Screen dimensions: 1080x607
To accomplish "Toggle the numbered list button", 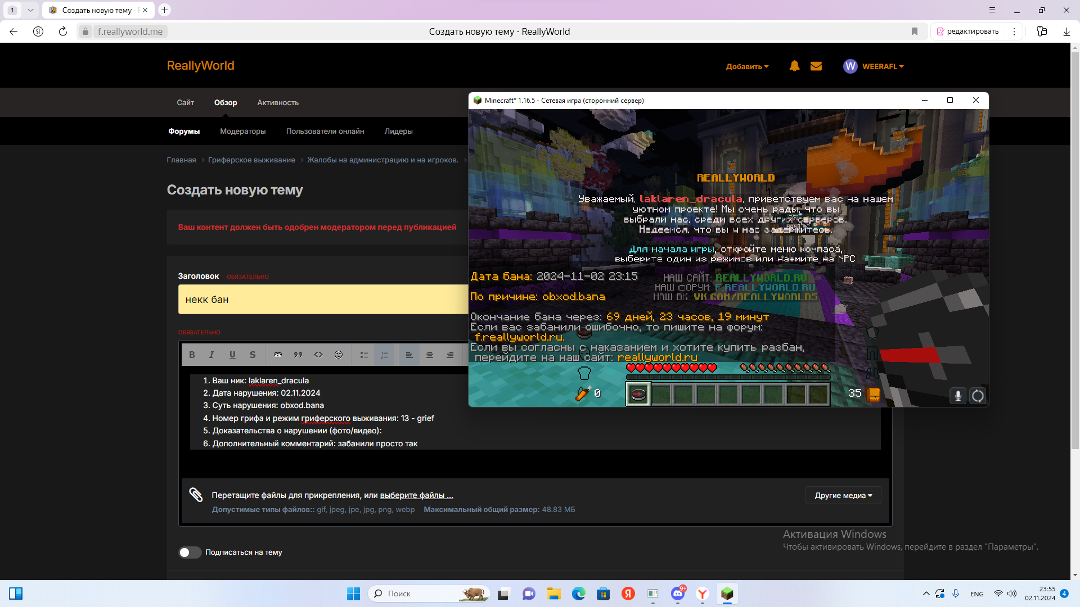I will click(x=384, y=355).
